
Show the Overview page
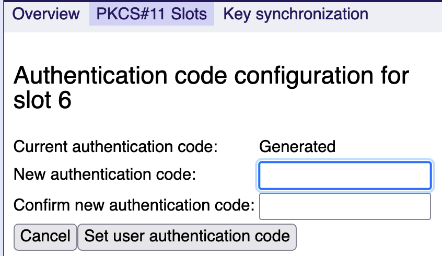46,14
